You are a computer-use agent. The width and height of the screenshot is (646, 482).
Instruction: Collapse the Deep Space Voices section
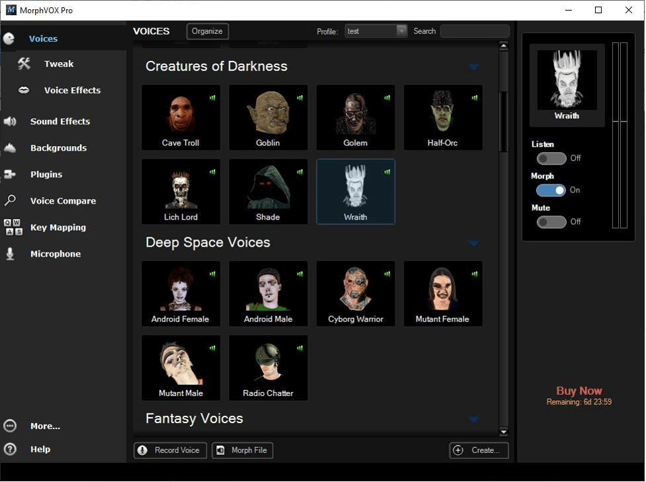[473, 243]
